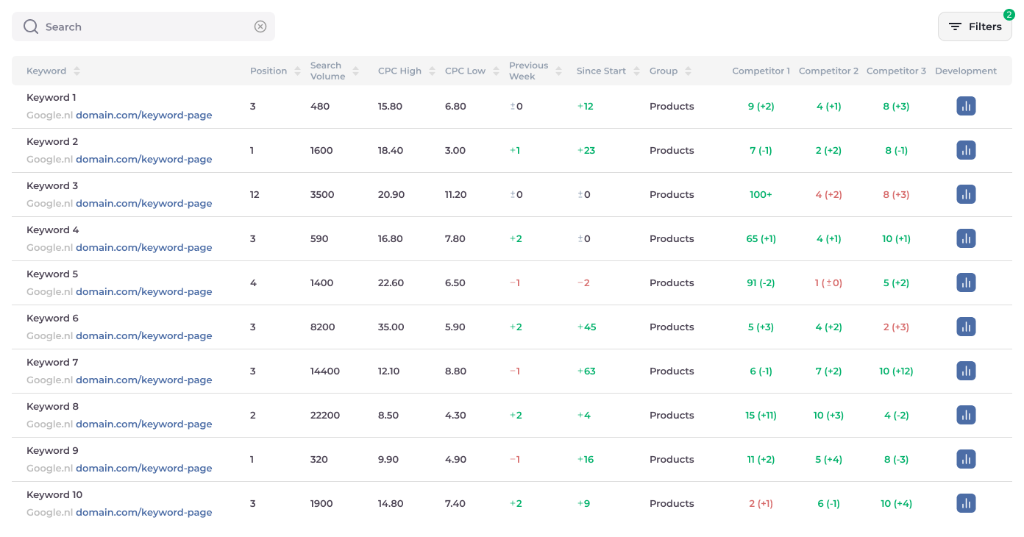Sort table by CPC High column

point(432,71)
